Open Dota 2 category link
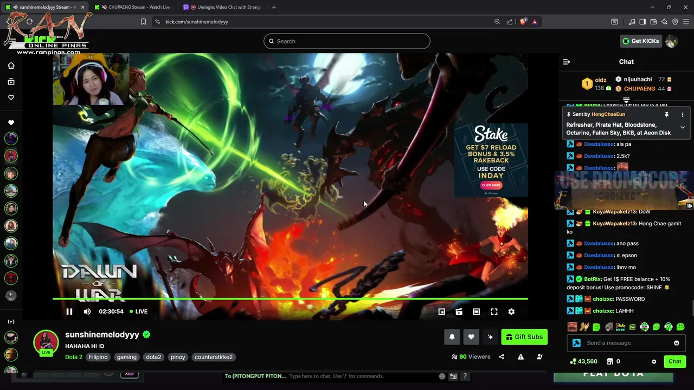The height and width of the screenshot is (390, 694). coord(74,357)
